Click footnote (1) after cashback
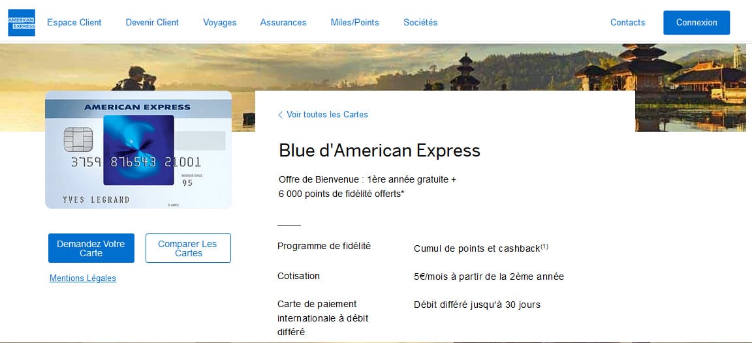752x343 pixels. (x=544, y=246)
